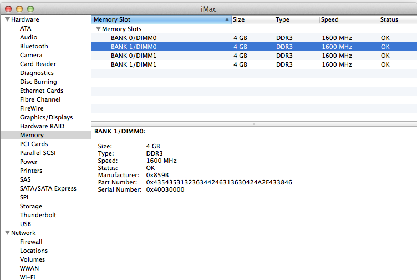Open Firewall under Network
Screen dimensions: 417x280
tap(31, 242)
